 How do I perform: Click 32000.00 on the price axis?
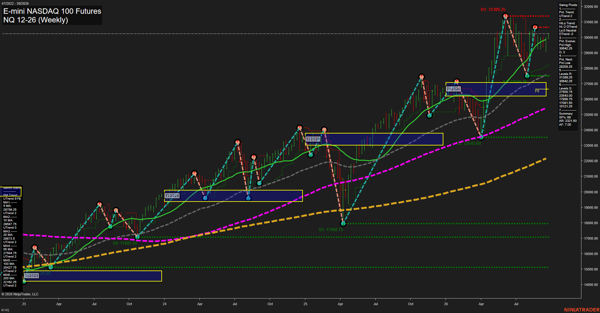(x=591, y=7)
